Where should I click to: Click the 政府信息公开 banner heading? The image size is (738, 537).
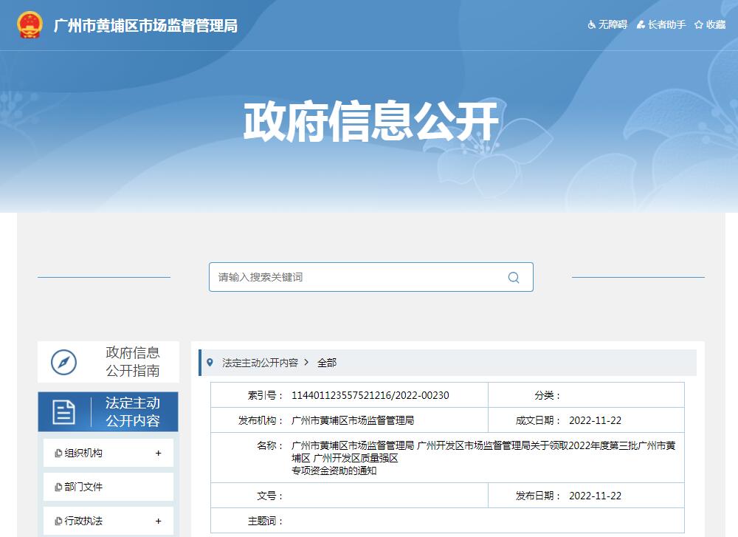tap(370, 122)
